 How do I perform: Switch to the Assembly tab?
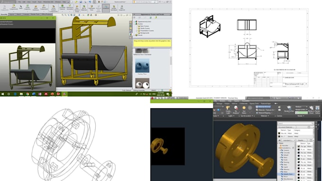click(4, 14)
